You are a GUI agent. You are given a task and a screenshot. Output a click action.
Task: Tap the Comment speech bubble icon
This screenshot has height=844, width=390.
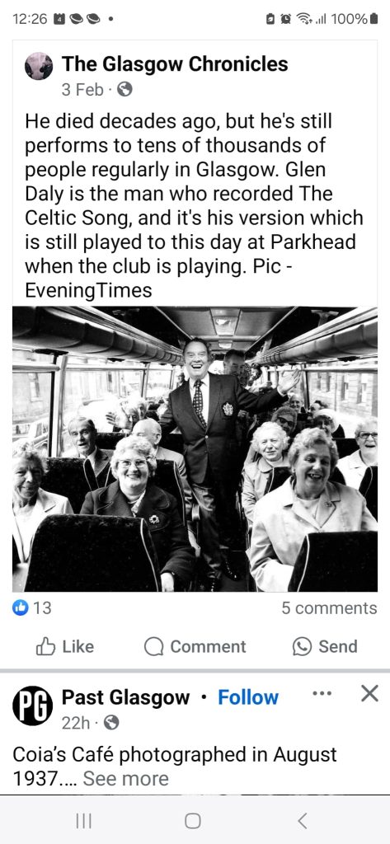153,646
